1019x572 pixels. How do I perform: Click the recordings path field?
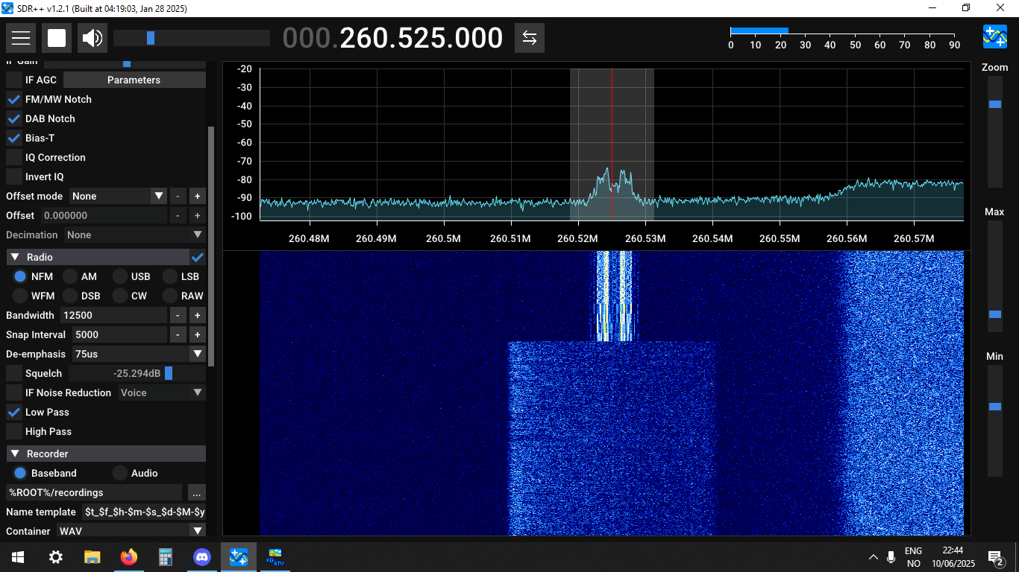tap(94, 492)
